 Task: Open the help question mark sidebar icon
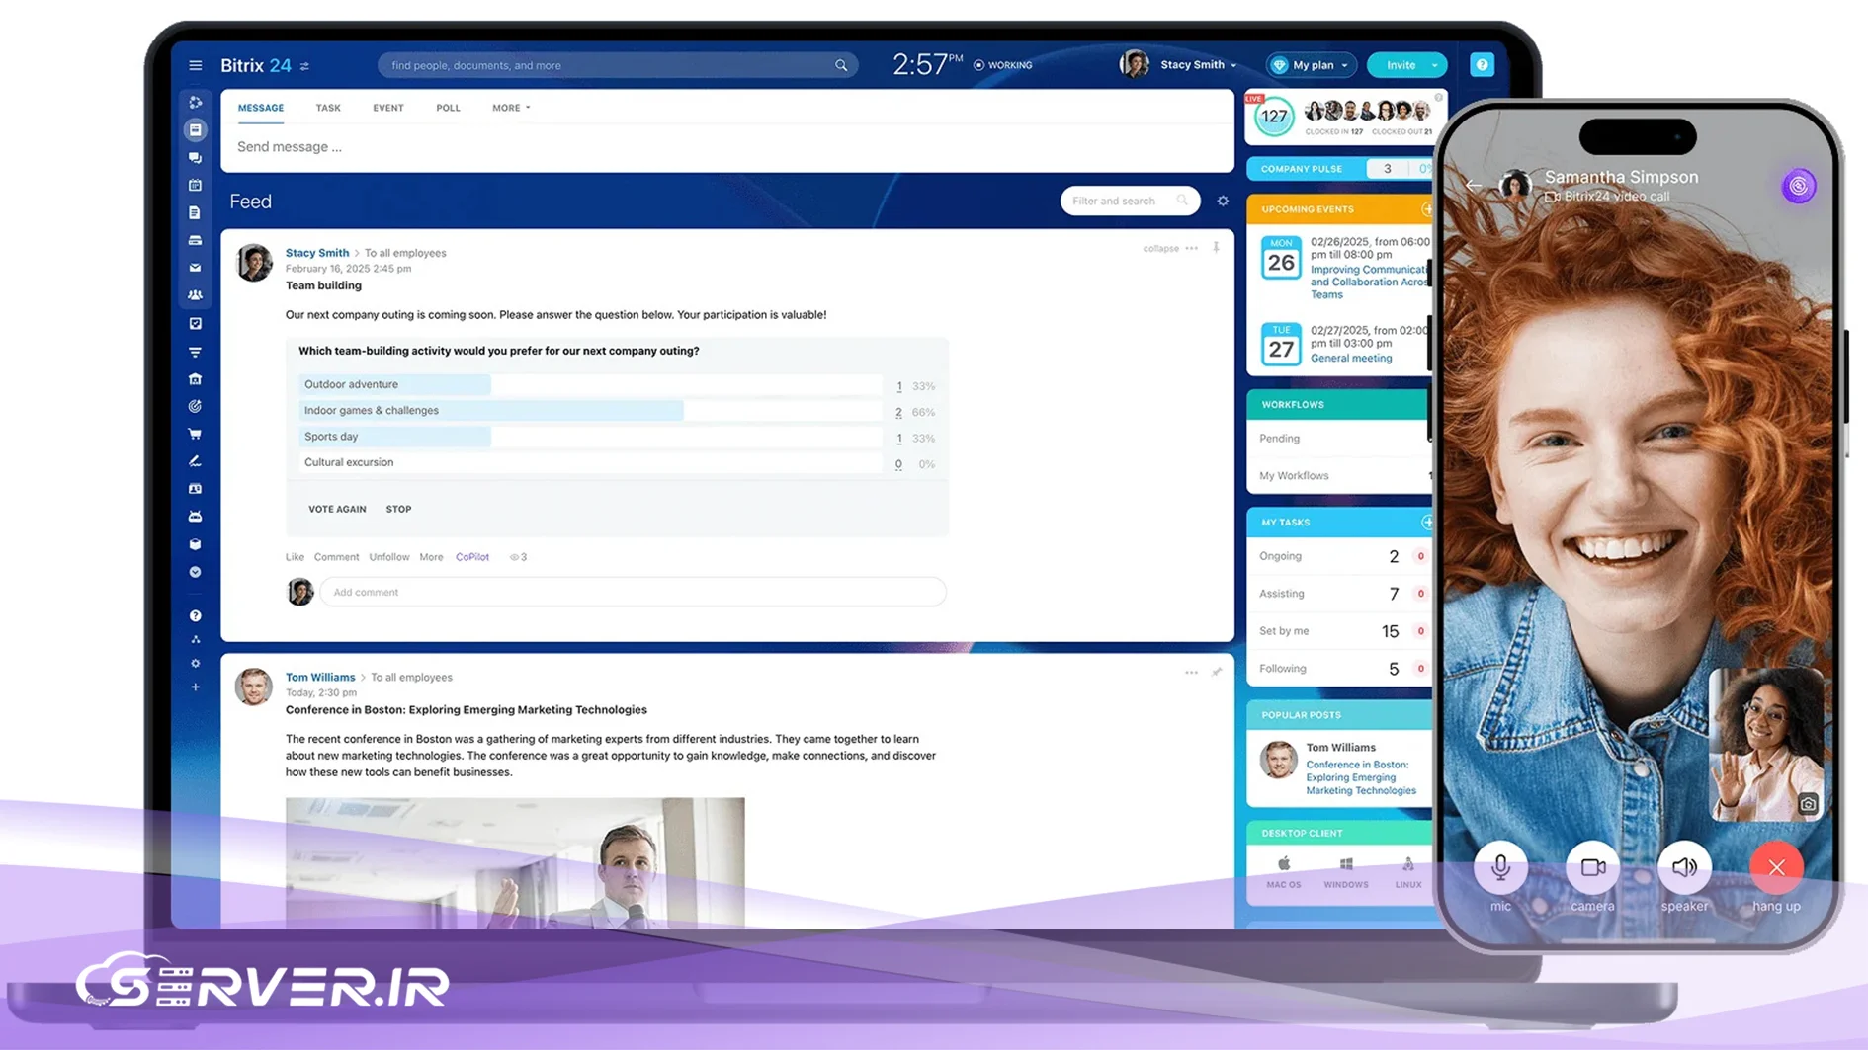195,615
